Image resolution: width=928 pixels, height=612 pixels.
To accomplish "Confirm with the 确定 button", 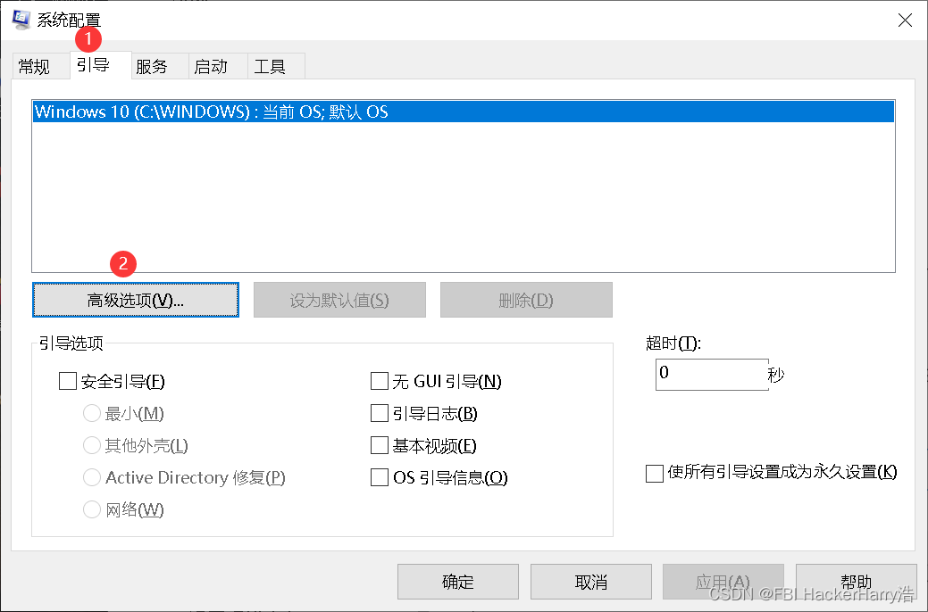I will pyautogui.click(x=458, y=582).
